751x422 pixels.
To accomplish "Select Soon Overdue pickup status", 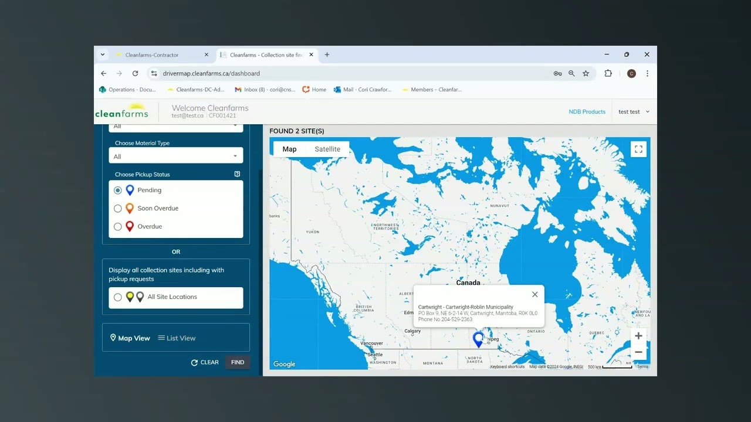I will pos(118,209).
